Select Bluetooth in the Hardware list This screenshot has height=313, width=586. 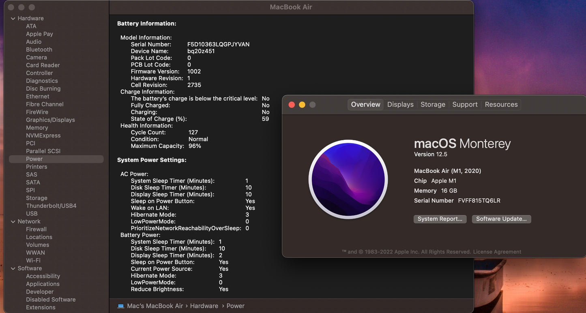click(39, 49)
